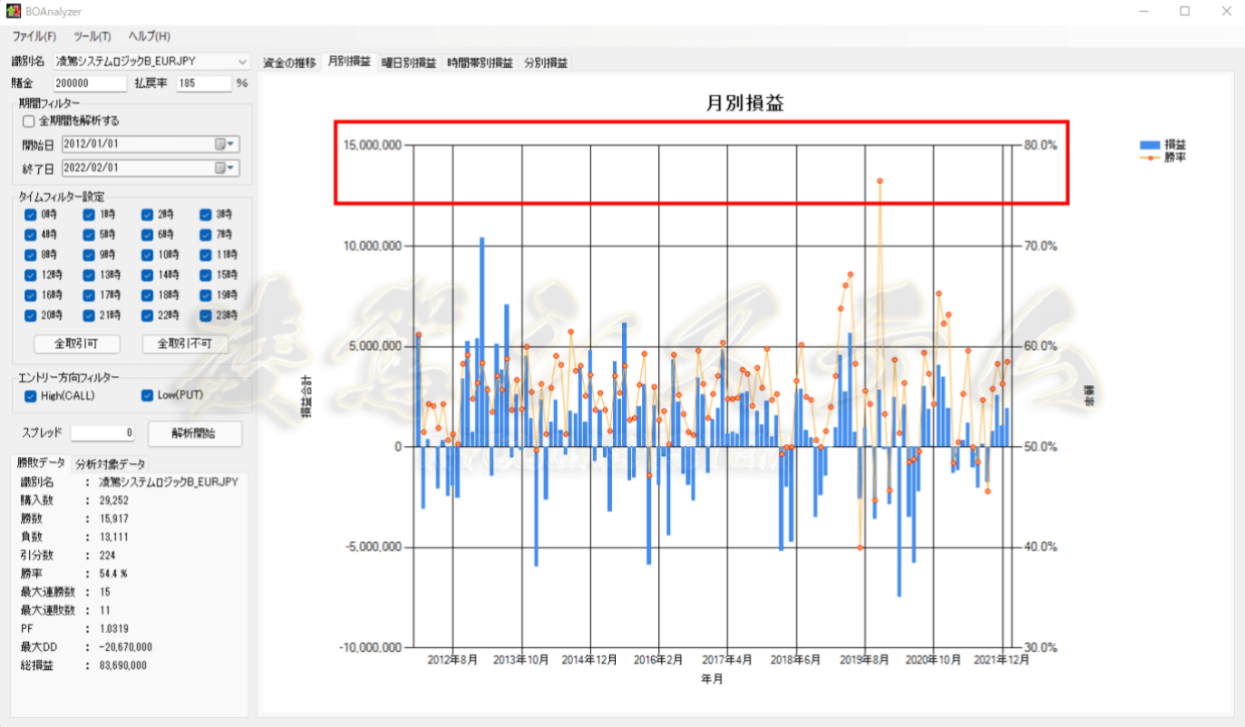Screen dimensions: 1245x727
Task: Open the ファイル(F) menu
Action: 34,36
